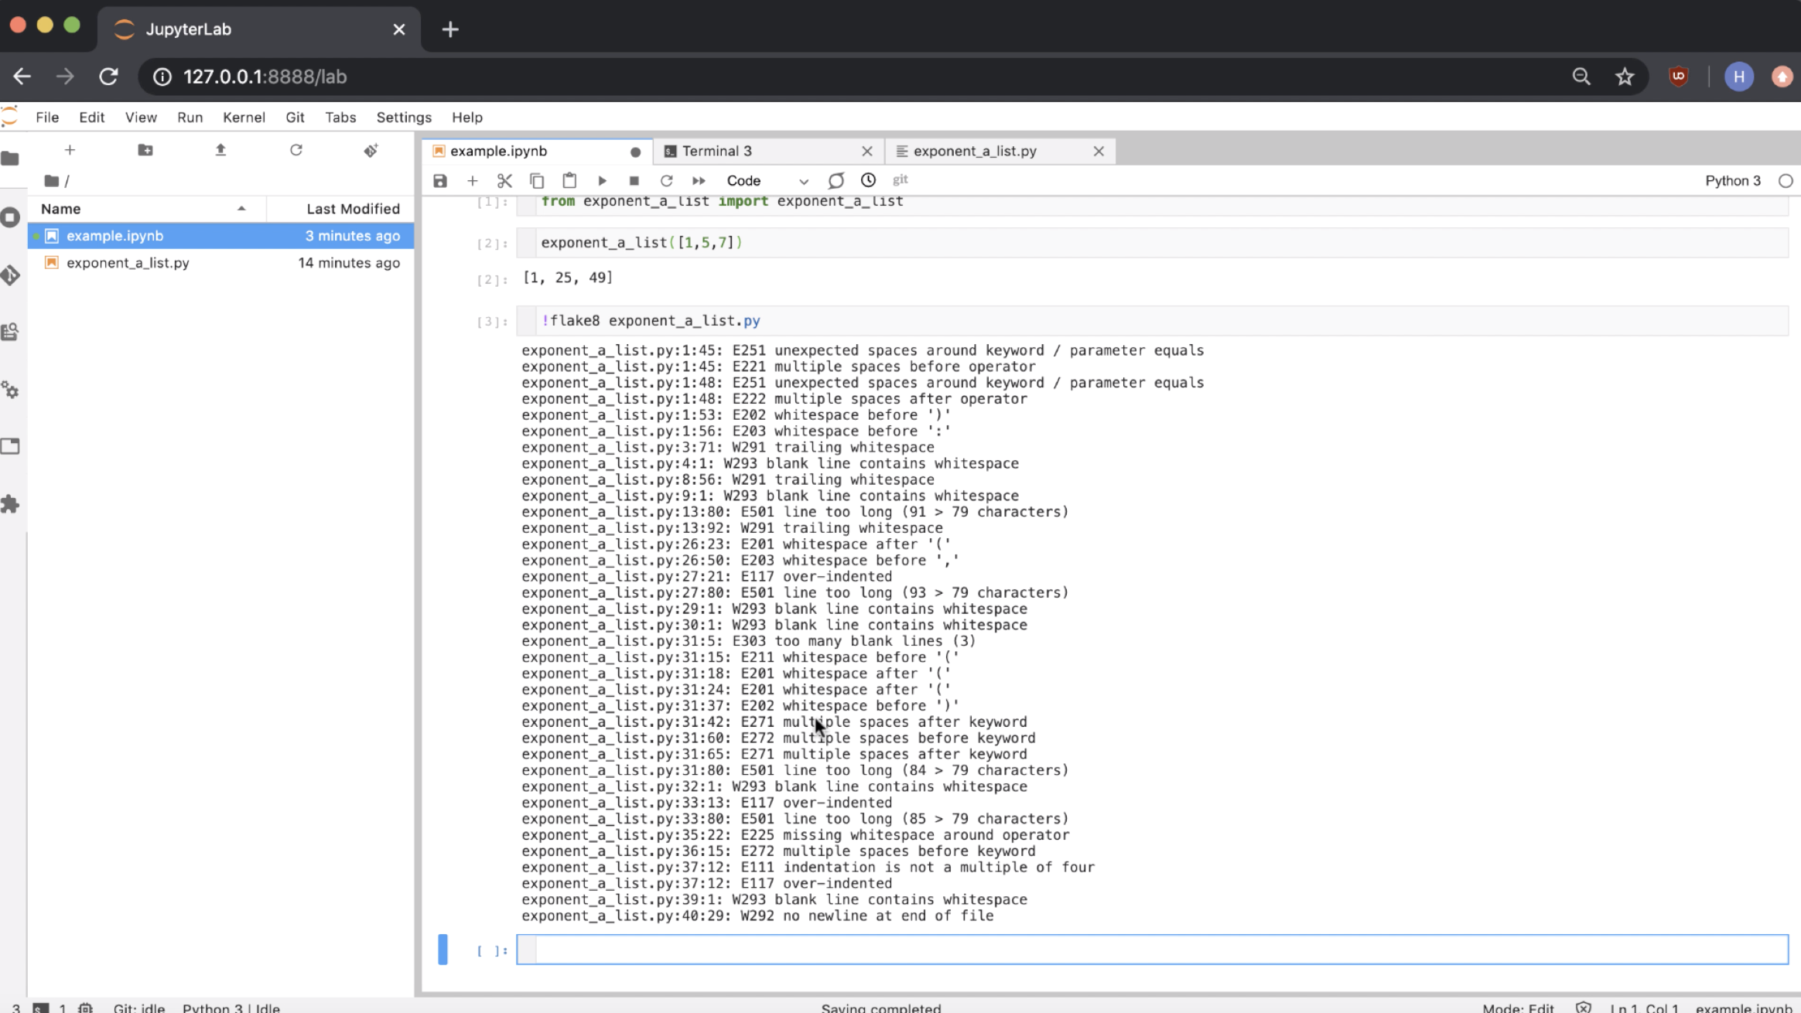Open the Git panel in the left sidebar

pos(11,275)
